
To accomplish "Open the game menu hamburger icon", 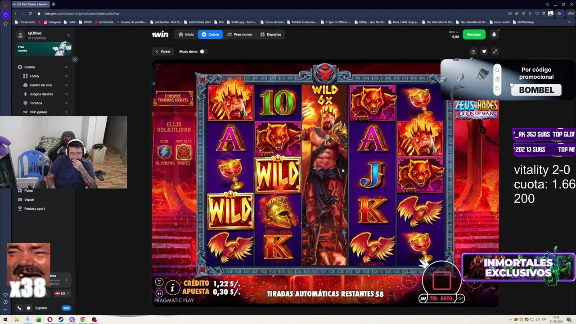I will point(159,282).
